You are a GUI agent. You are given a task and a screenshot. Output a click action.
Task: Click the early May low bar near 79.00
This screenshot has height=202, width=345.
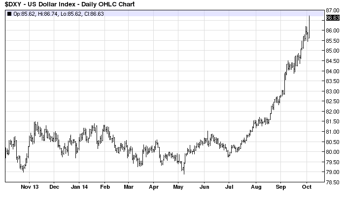click(x=184, y=169)
